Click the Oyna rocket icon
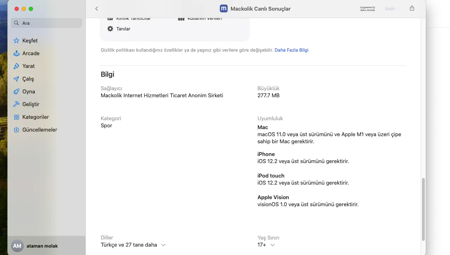Viewport: 450px width, 255px height. coord(16,92)
